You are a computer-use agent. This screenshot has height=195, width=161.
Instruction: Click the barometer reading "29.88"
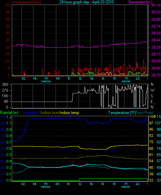point(156,19)
